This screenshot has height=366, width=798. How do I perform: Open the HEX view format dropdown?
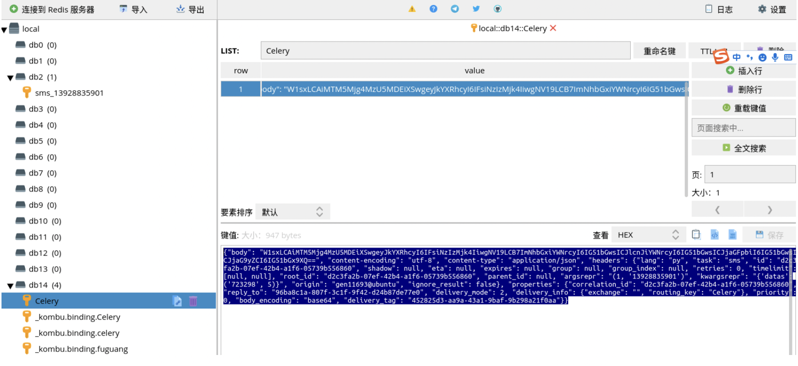(x=648, y=234)
